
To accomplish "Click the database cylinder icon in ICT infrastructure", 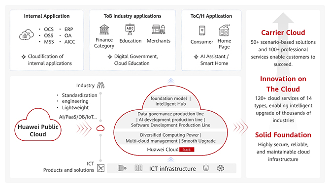I will (206, 168).
